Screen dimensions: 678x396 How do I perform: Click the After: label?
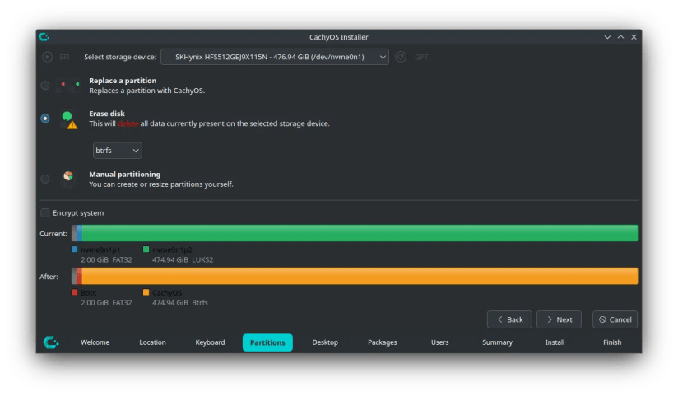(49, 277)
